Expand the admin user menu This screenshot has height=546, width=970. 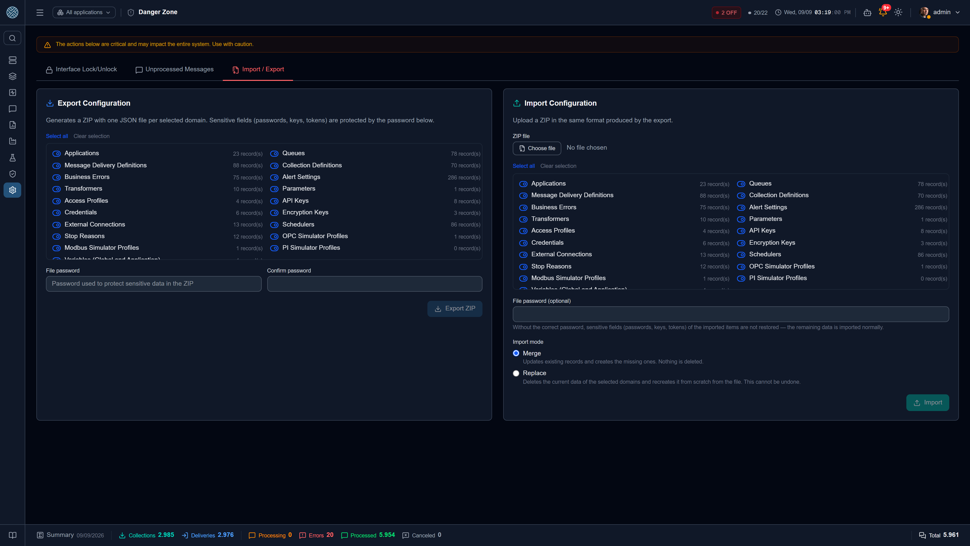[939, 12]
